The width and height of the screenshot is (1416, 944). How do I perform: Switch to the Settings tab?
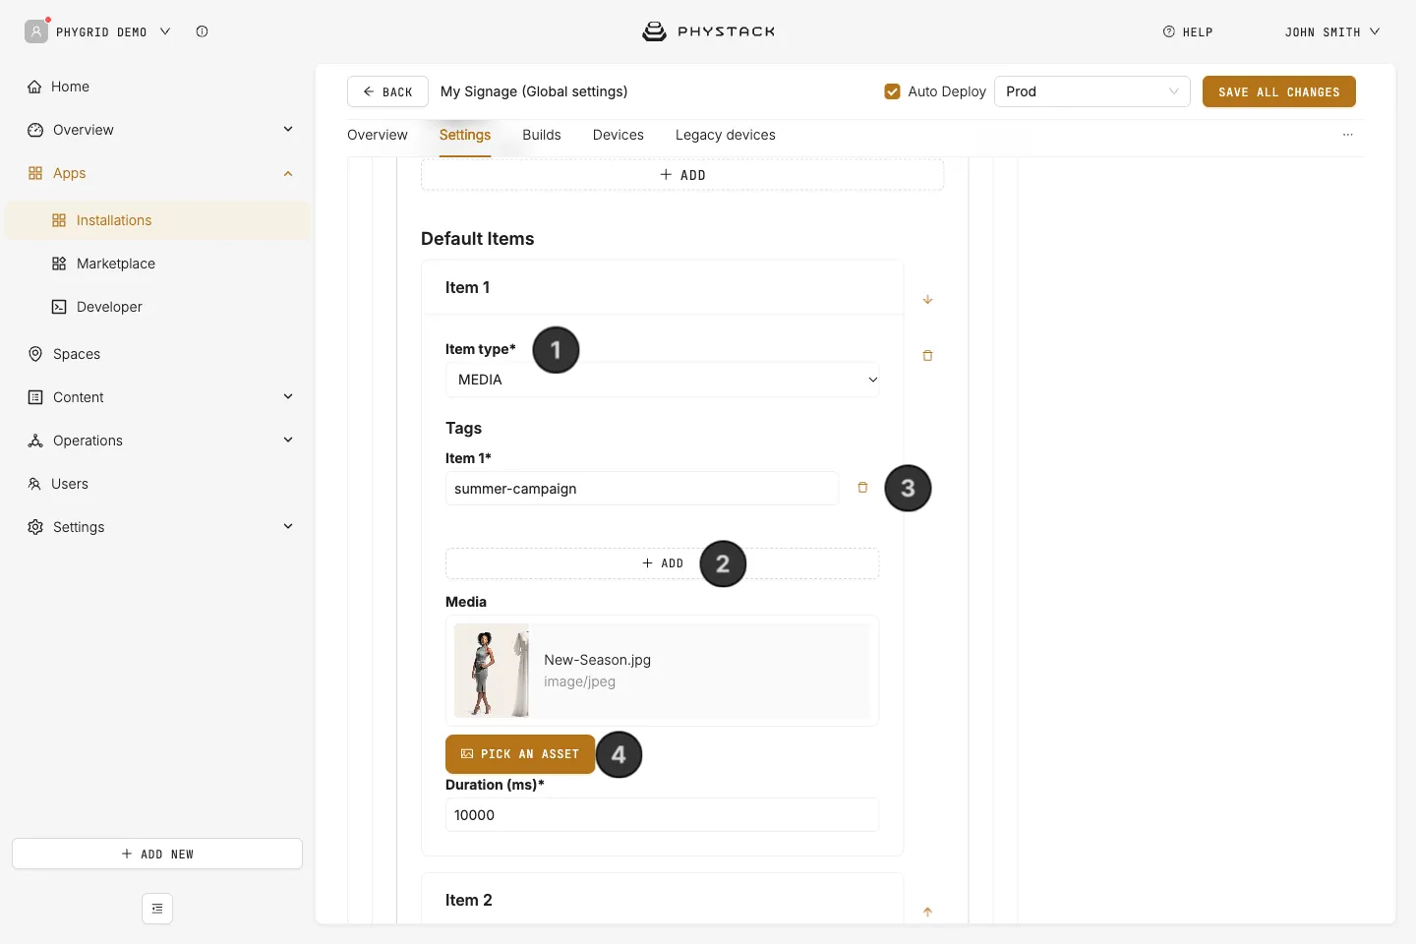pyautogui.click(x=465, y=135)
